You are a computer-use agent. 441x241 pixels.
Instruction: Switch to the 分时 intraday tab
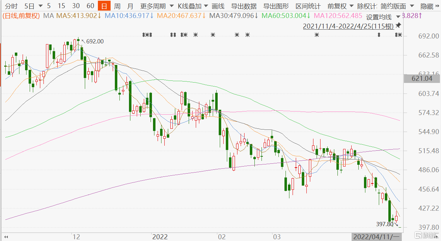click(11, 6)
